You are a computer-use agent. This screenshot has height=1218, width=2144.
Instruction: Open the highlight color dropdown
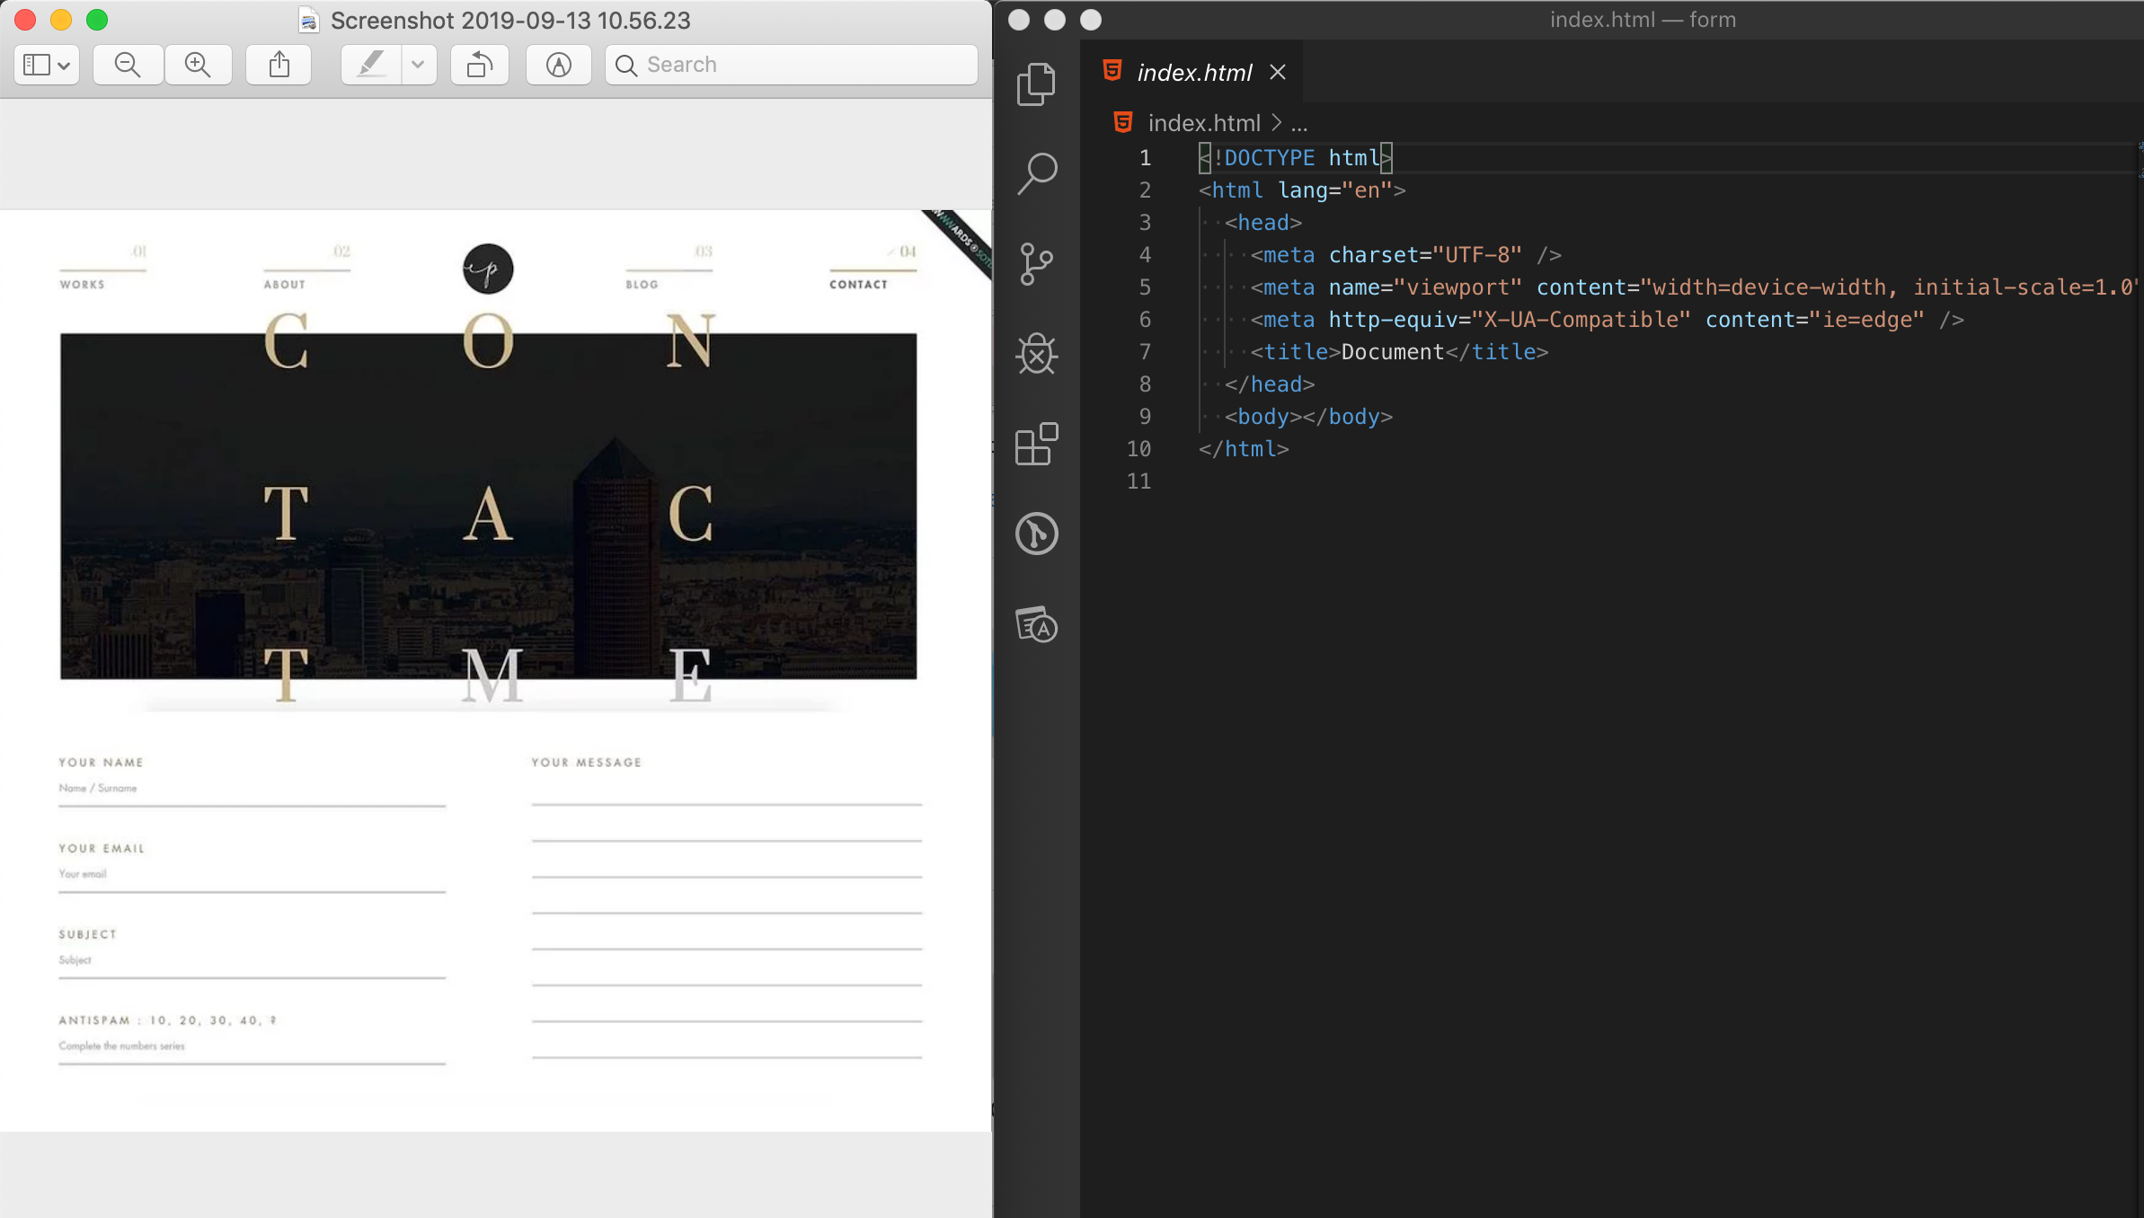coord(417,64)
